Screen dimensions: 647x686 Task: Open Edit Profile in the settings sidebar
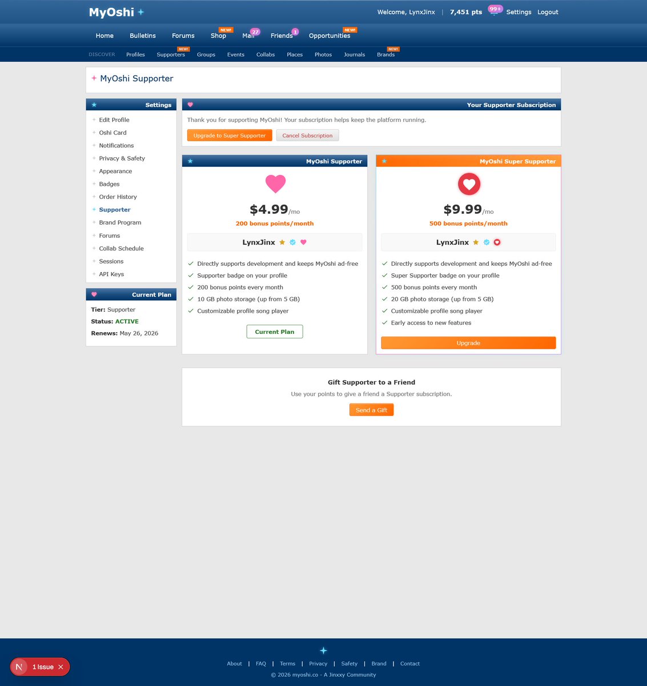(x=114, y=120)
